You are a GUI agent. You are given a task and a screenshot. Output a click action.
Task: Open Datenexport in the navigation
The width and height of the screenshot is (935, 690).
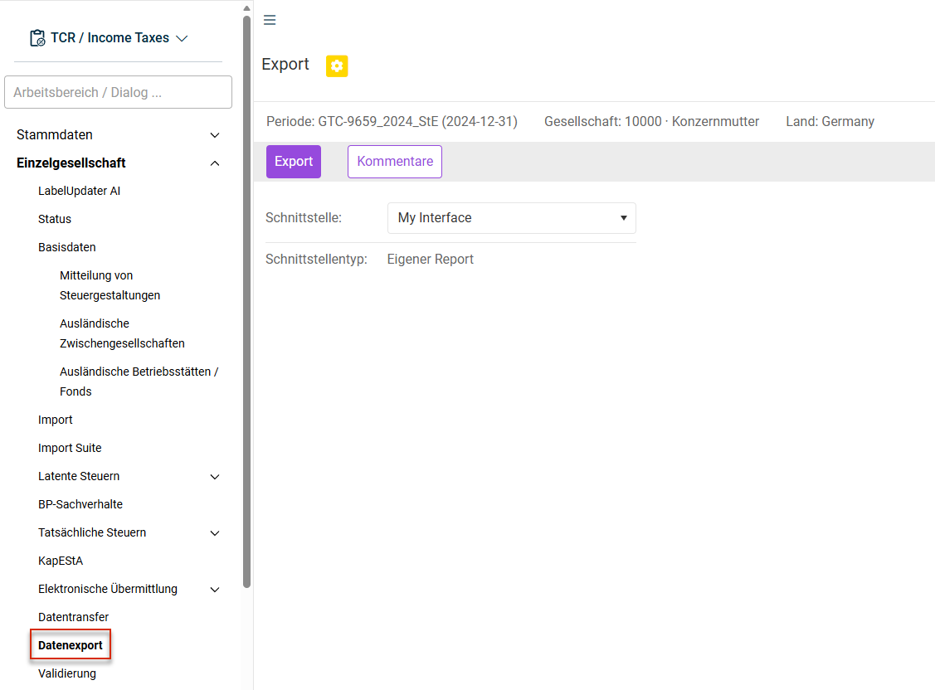(71, 645)
